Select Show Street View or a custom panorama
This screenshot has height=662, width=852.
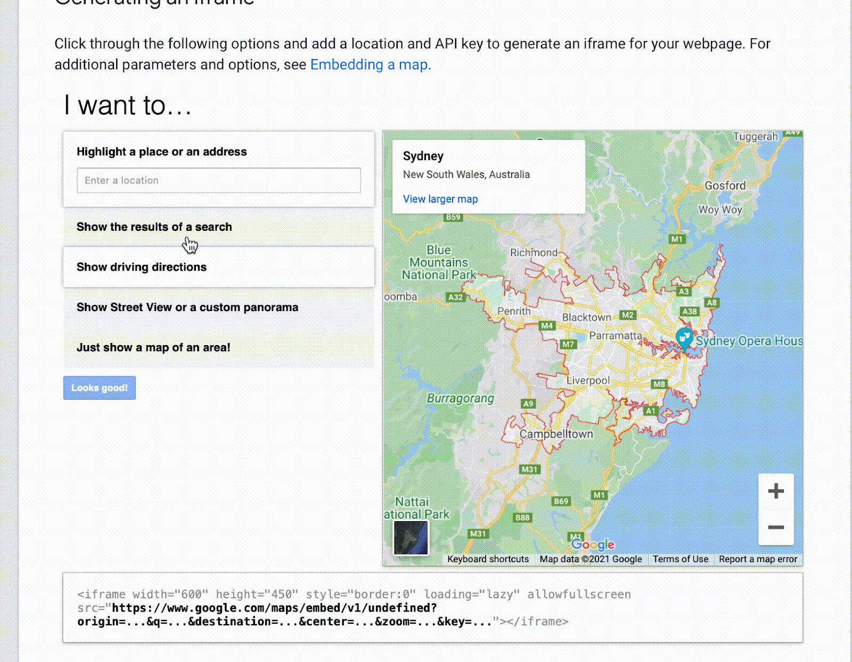[x=187, y=307]
